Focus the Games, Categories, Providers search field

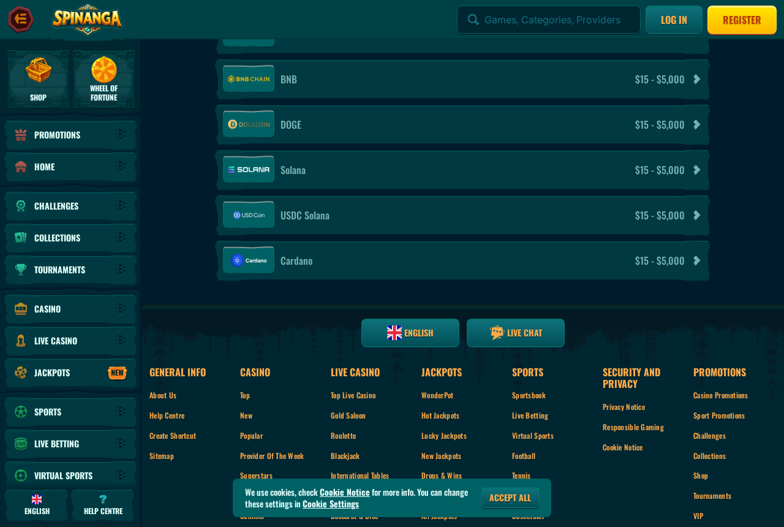pos(549,20)
